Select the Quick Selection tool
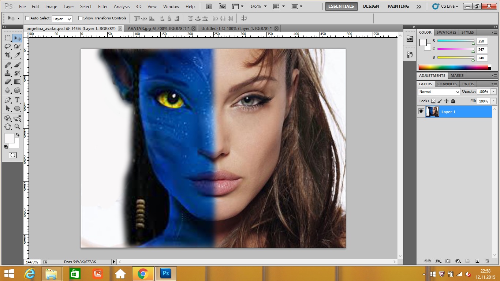The height and width of the screenshot is (281, 500). click(17, 46)
